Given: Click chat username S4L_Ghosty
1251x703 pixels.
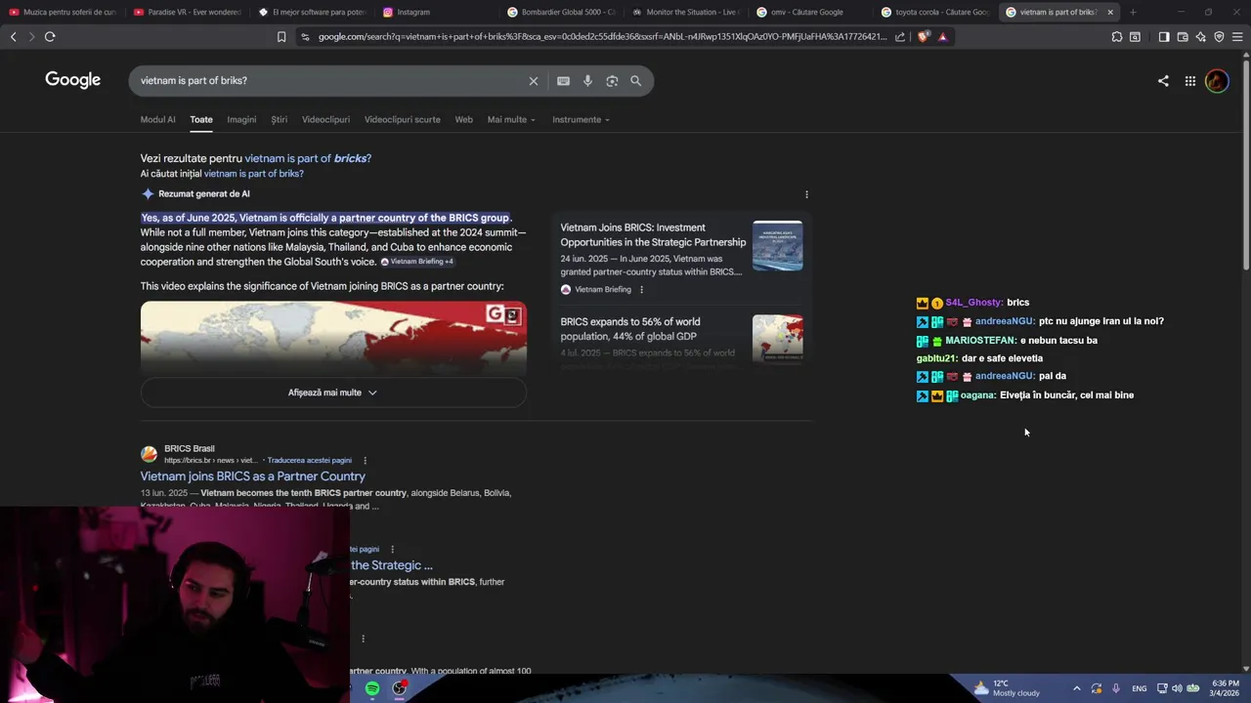Looking at the screenshot, I should click(973, 303).
